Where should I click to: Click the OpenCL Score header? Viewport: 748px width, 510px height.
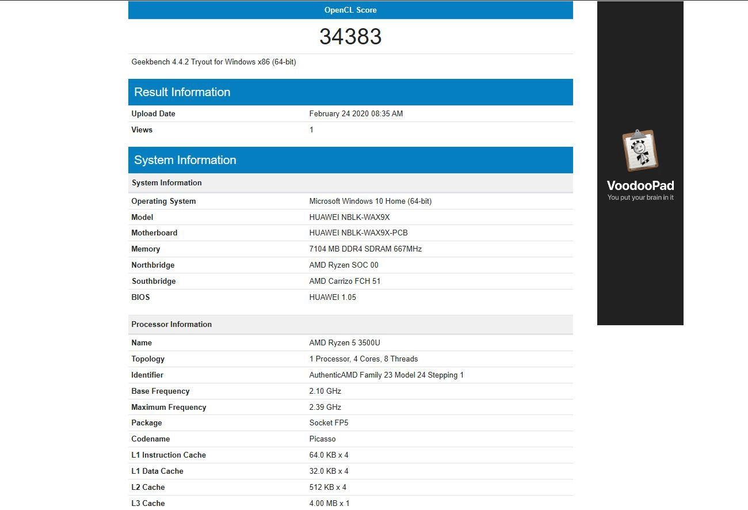click(350, 10)
